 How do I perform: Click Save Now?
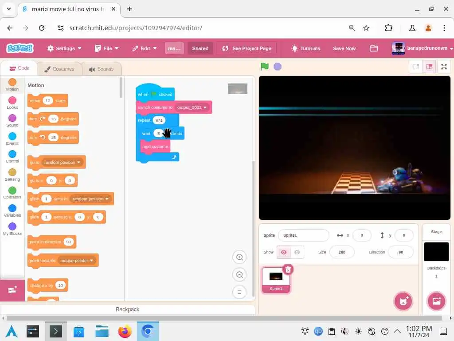(x=344, y=48)
